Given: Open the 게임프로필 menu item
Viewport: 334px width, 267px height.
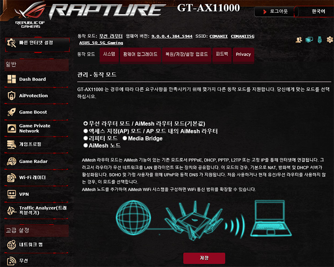Looking at the screenshot, I should point(37,144).
